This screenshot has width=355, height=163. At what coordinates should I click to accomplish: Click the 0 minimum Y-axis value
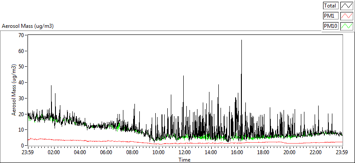point(23,145)
